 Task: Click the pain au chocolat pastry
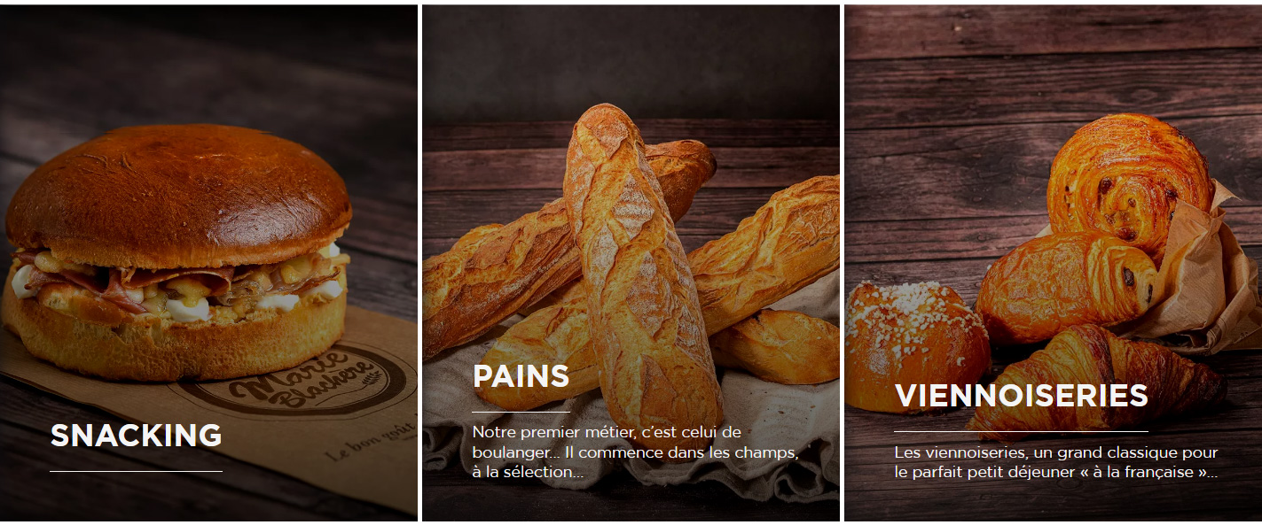tap(1066, 287)
